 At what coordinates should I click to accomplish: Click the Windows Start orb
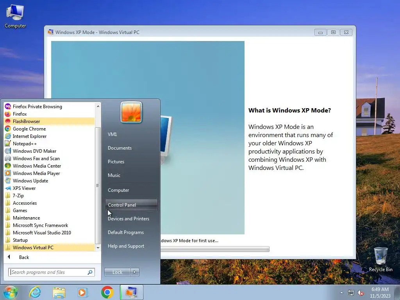point(10,292)
